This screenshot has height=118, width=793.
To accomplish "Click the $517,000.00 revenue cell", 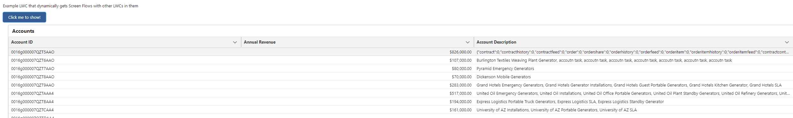I will point(358,93).
